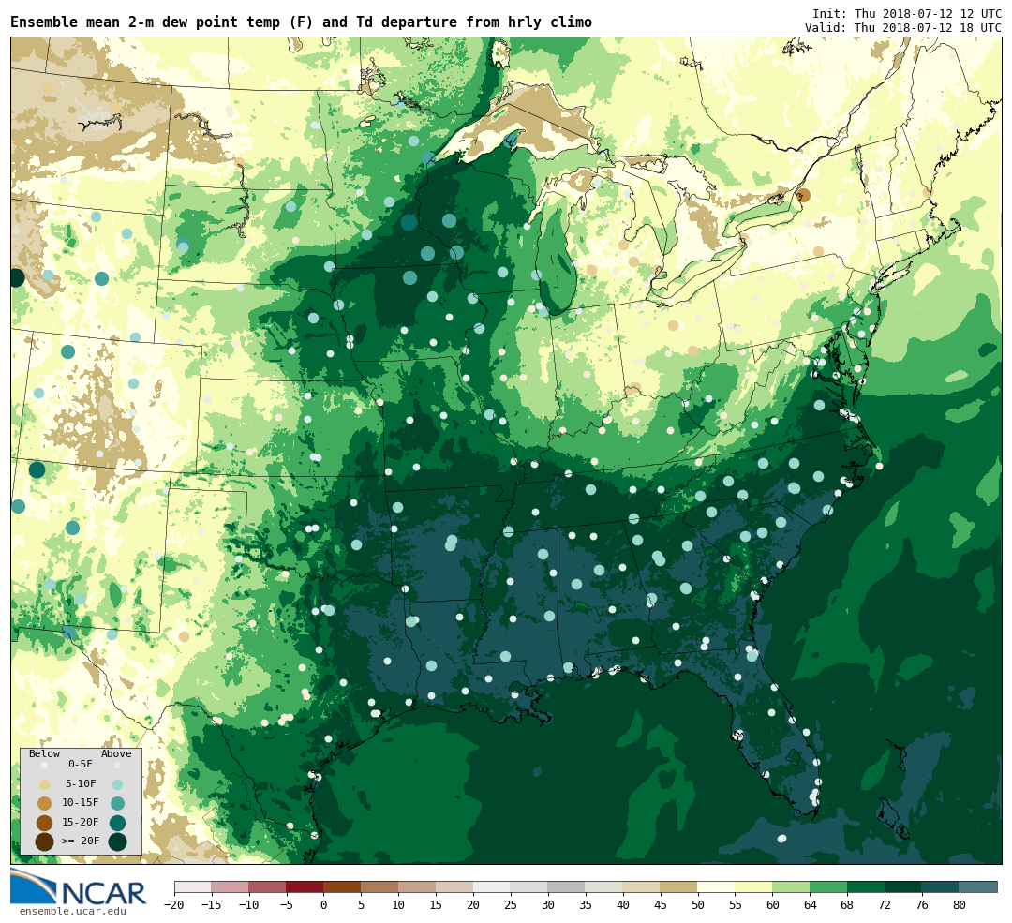Select the Above 5-10F light teal legend dot
Viewport: 1012px width, 923px height.
point(117,784)
